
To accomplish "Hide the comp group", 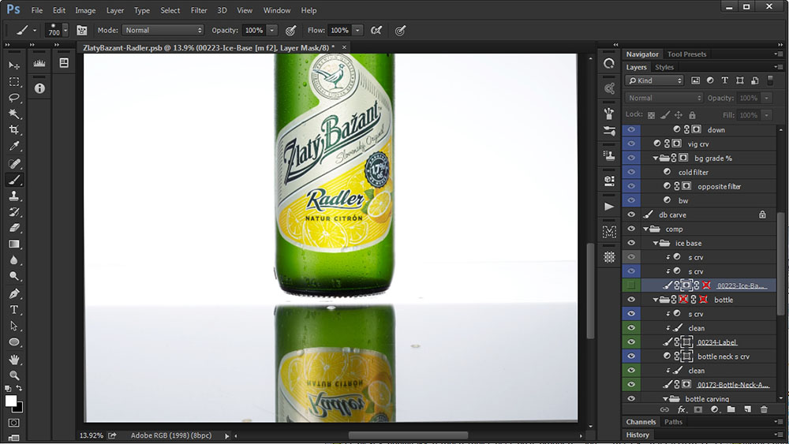I will pos(631,228).
